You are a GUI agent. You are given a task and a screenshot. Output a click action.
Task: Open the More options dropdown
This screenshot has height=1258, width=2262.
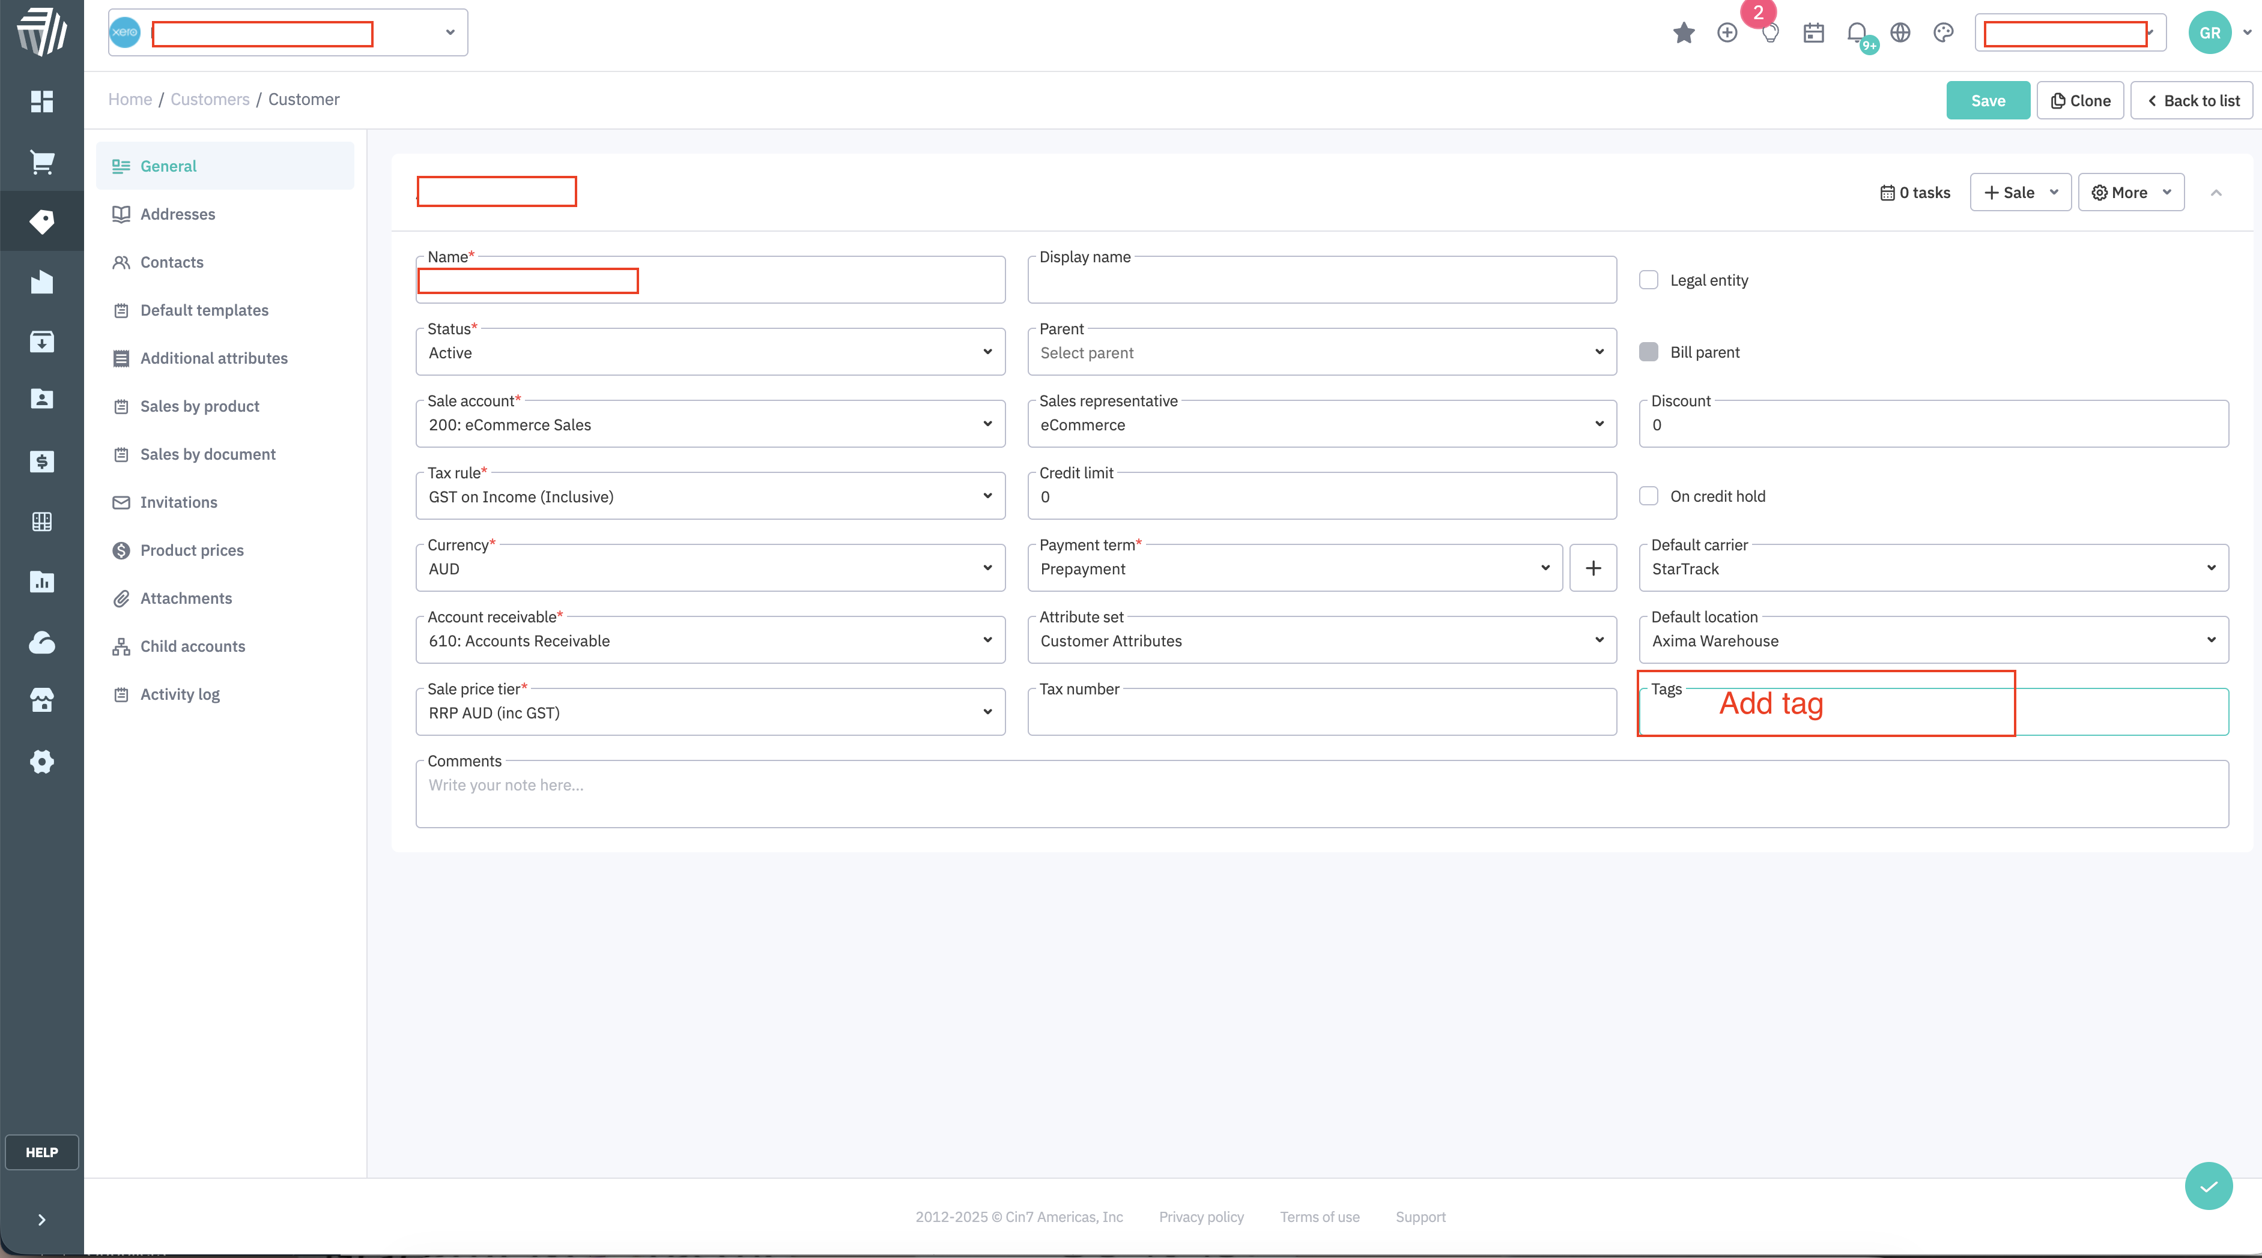point(2130,192)
